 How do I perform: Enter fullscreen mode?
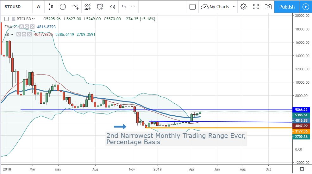point(256,7)
